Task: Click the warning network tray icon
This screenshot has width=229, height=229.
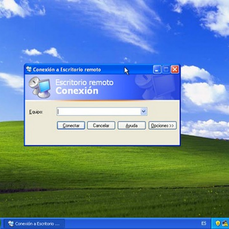Action: [x=225, y=224]
